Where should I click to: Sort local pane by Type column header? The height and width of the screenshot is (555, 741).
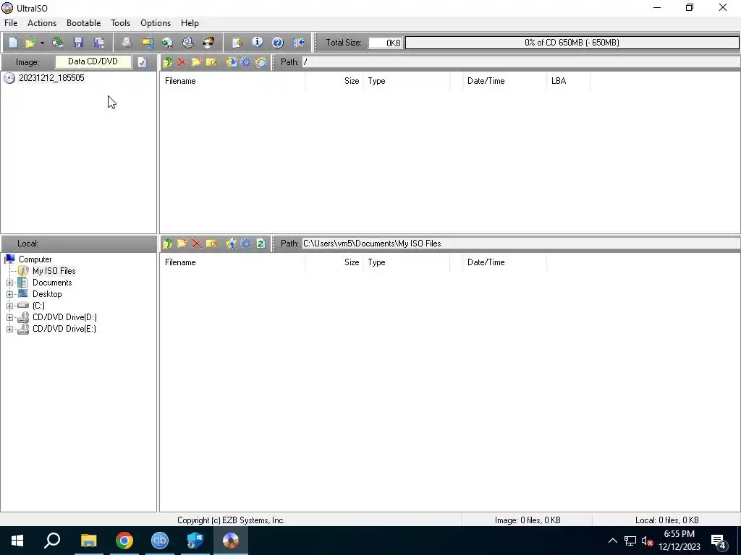pos(406,262)
